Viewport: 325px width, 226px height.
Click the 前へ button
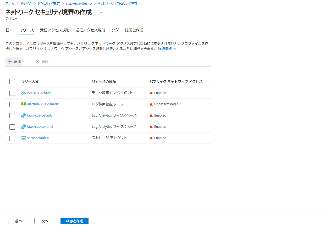click(19, 221)
